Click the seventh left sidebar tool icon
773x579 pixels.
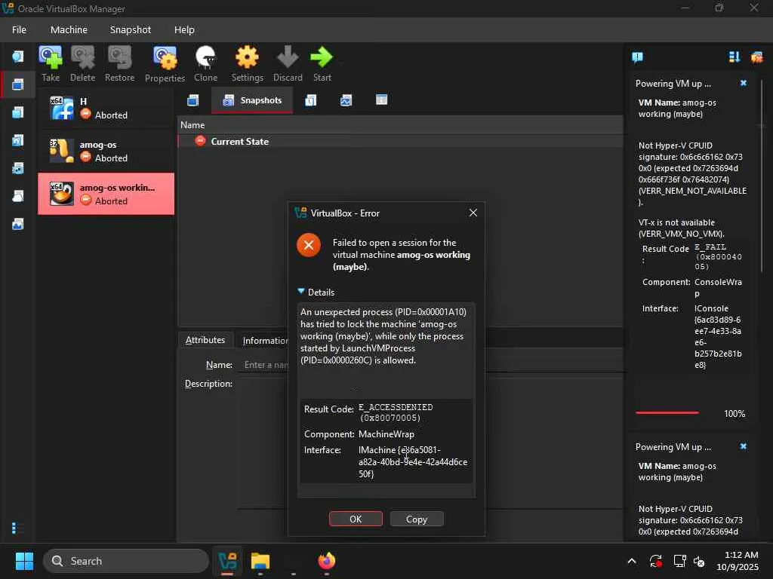tap(18, 225)
